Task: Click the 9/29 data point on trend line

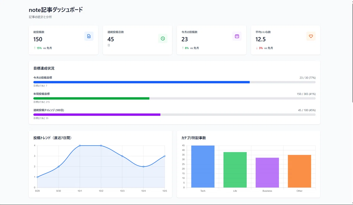Action: (37, 177)
